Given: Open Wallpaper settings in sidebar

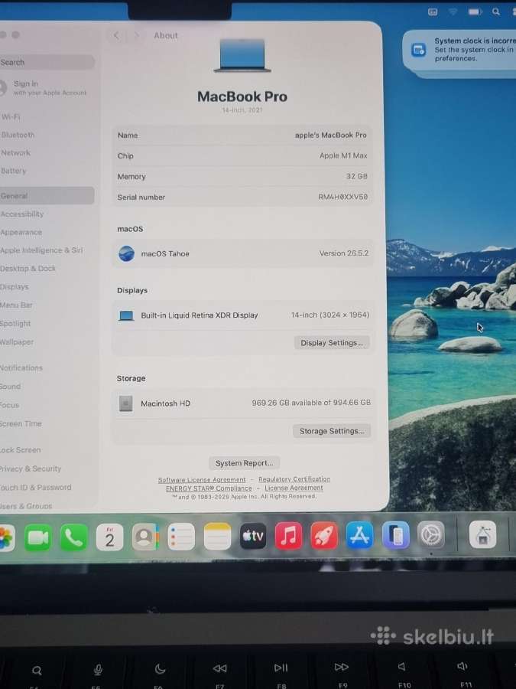Looking at the screenshot, I should (46, 342).
